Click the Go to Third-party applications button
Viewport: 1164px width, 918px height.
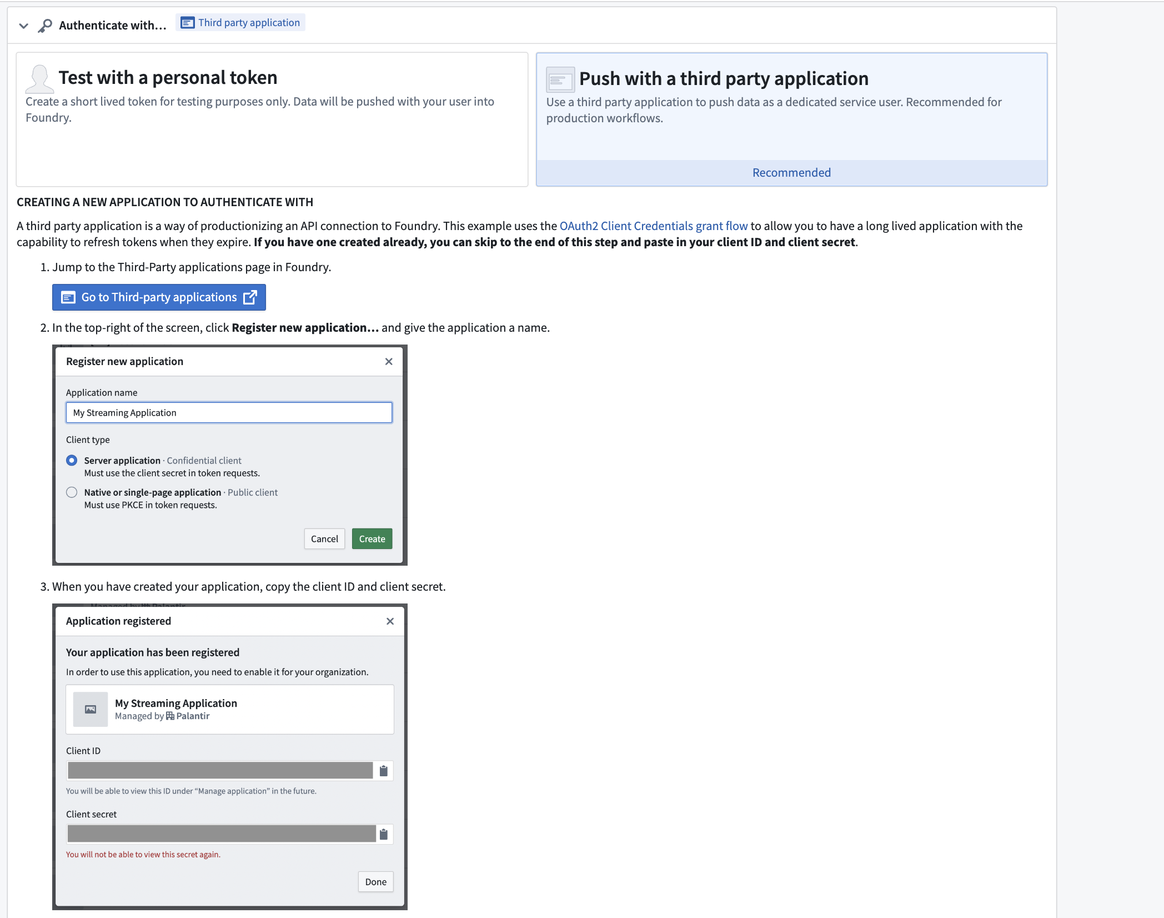(159, 297)
